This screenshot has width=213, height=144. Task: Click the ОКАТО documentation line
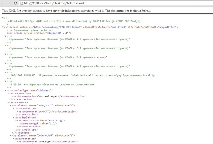coord(47,112)
